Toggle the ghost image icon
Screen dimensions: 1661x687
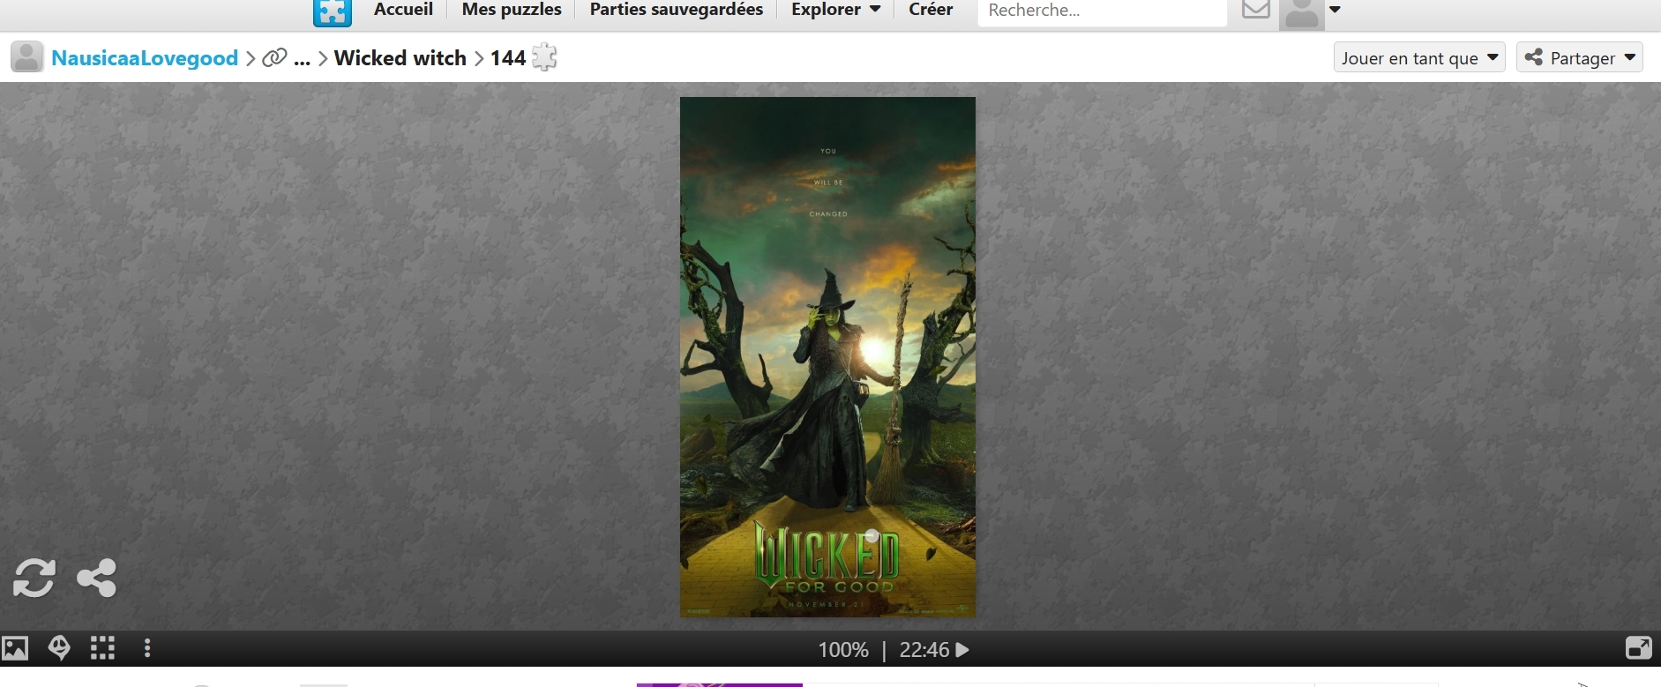tap(59, 649)
